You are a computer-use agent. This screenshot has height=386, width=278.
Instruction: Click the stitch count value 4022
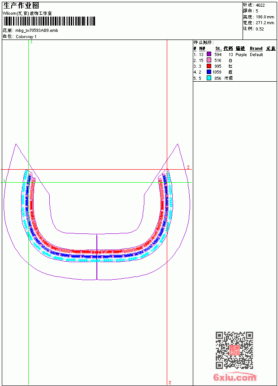tap(260, 5)
